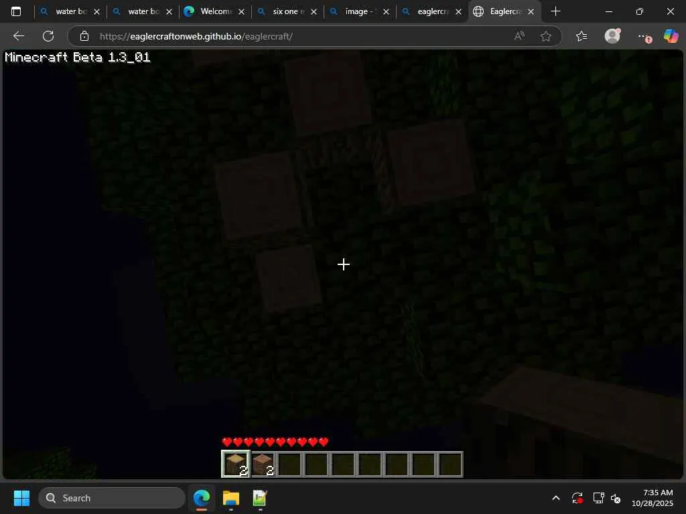Switch to second 'water bo' tab
This screenshot has height=514, width=686.
(x=143, y=11)
